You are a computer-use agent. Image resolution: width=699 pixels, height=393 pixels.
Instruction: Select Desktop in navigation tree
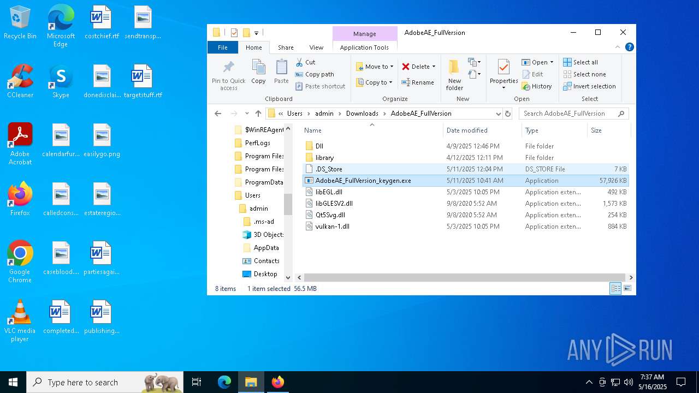pos(265,274)
